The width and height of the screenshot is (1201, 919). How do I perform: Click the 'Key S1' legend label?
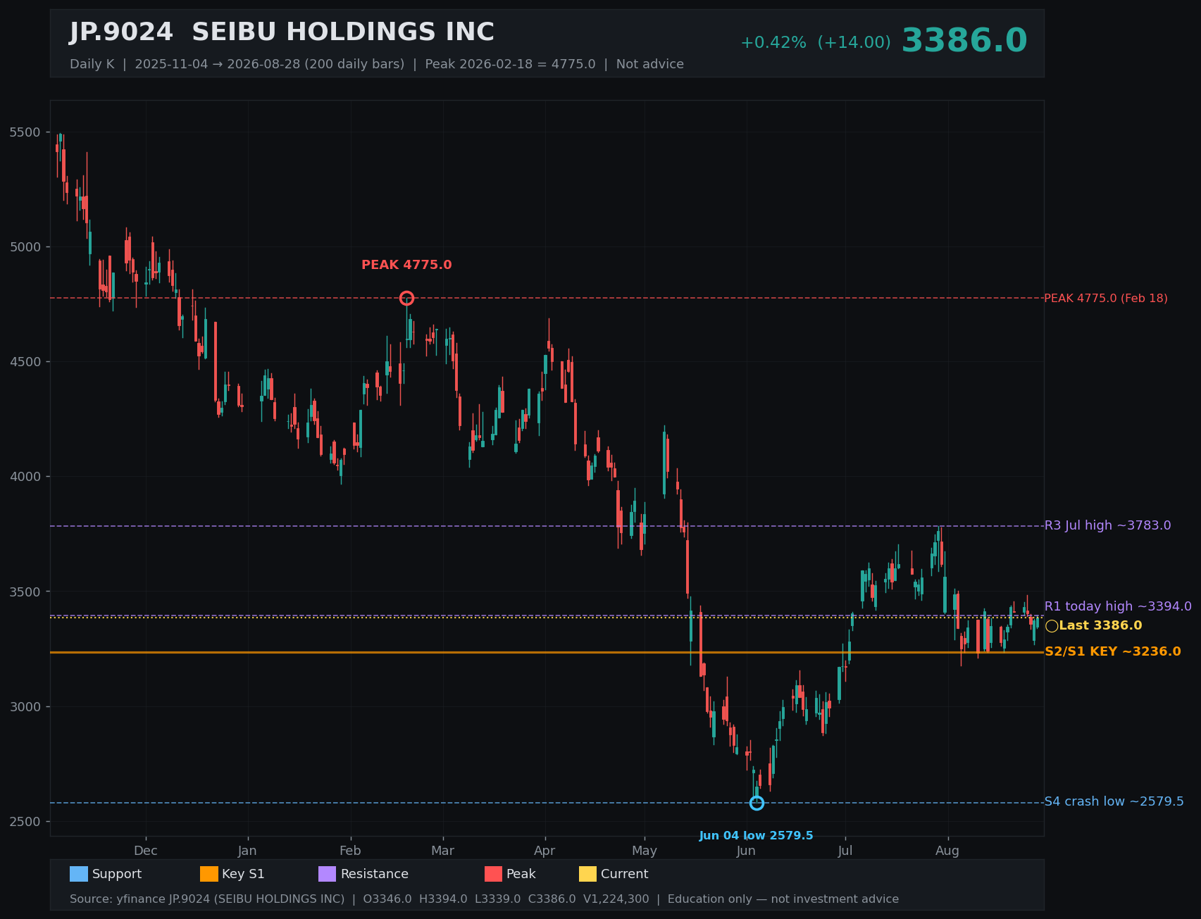coord(244,874)
